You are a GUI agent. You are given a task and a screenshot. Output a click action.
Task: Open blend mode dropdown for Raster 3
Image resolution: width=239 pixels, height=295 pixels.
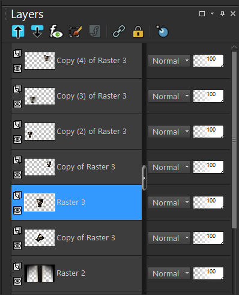point(169,202)
